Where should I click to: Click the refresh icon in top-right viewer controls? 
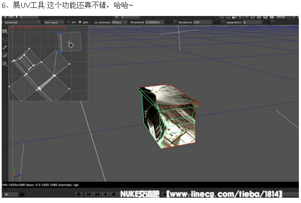coord(265,17)
